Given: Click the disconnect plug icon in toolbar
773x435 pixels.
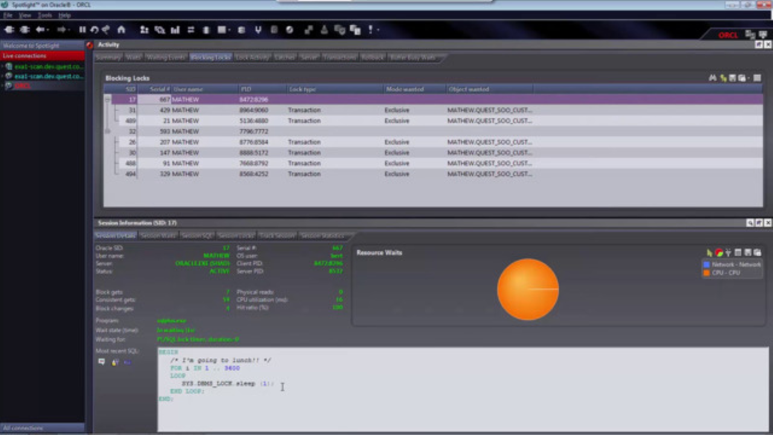Looking at the screenshot, I should [x=25, y=30].
